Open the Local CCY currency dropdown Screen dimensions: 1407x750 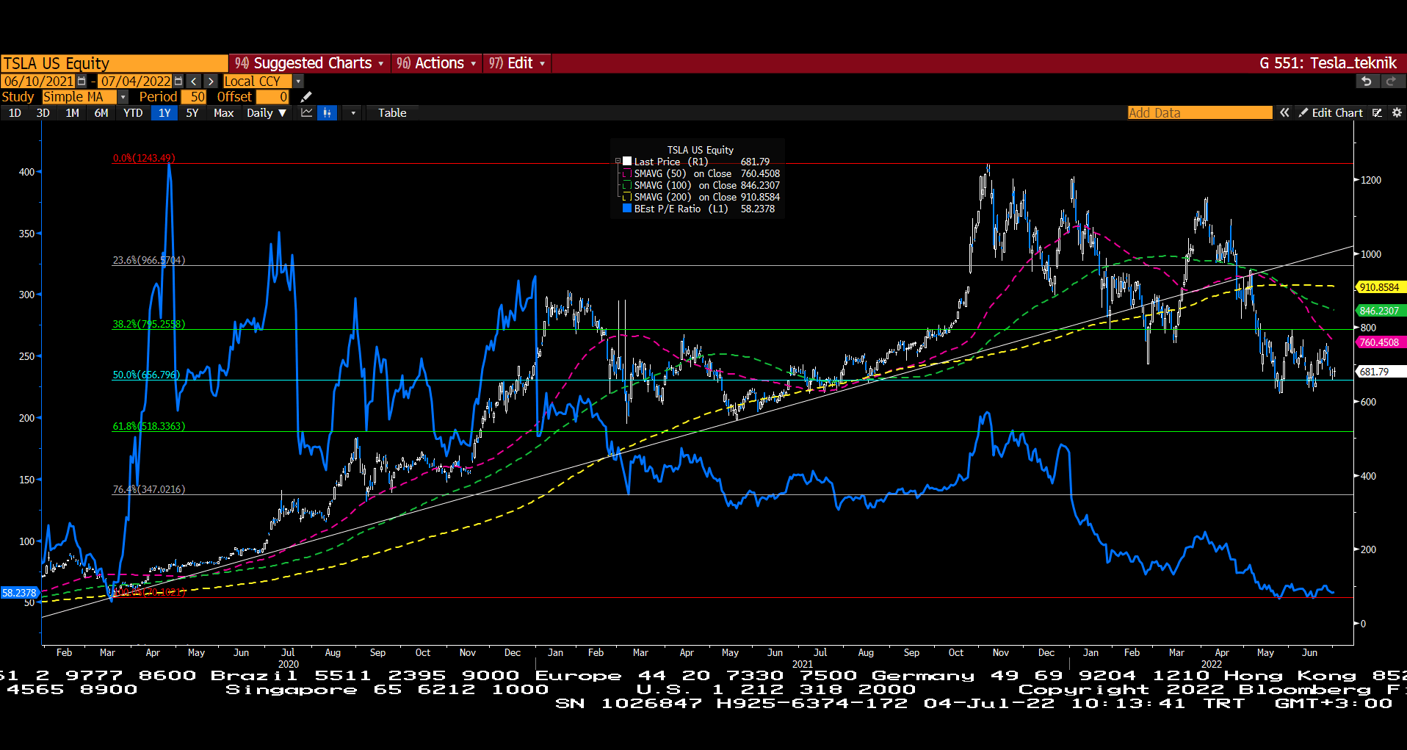coord(298,82)
